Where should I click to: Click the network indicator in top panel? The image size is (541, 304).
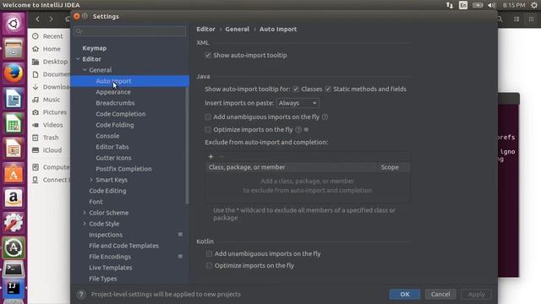pos(450,5)
